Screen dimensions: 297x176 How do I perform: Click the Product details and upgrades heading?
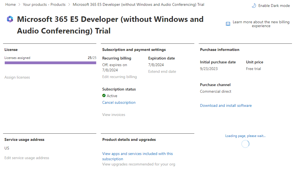click(x=129, y=139)
